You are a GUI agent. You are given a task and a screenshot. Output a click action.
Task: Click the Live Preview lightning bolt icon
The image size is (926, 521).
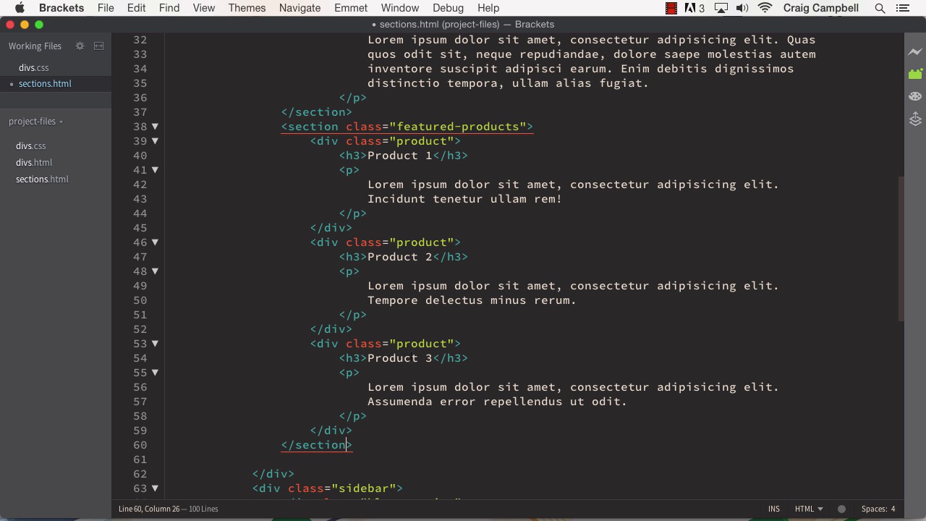pos(915,52)
